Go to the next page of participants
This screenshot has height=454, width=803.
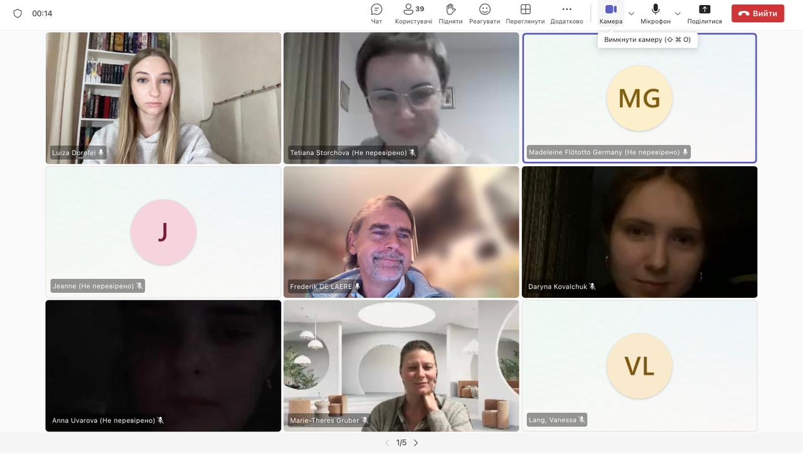click(415, 443)
